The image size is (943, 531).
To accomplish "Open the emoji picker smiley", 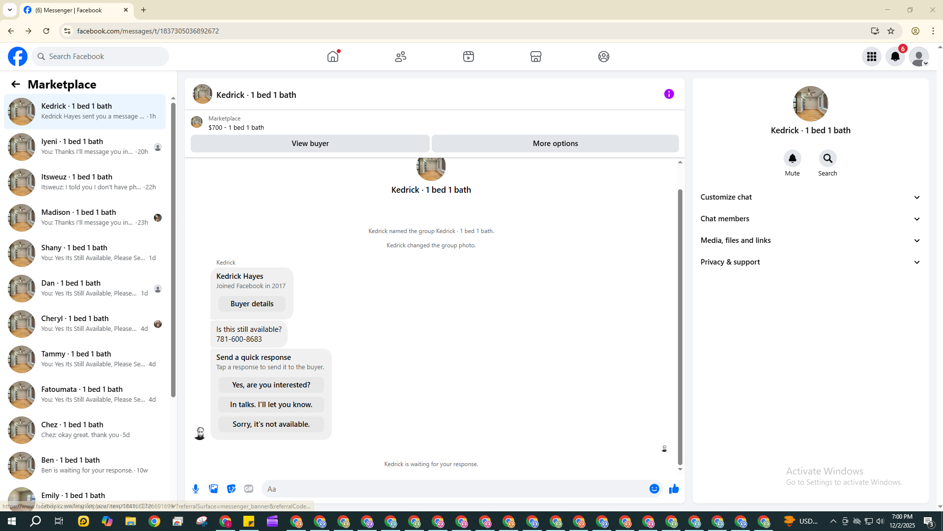I will coord(654,489).
